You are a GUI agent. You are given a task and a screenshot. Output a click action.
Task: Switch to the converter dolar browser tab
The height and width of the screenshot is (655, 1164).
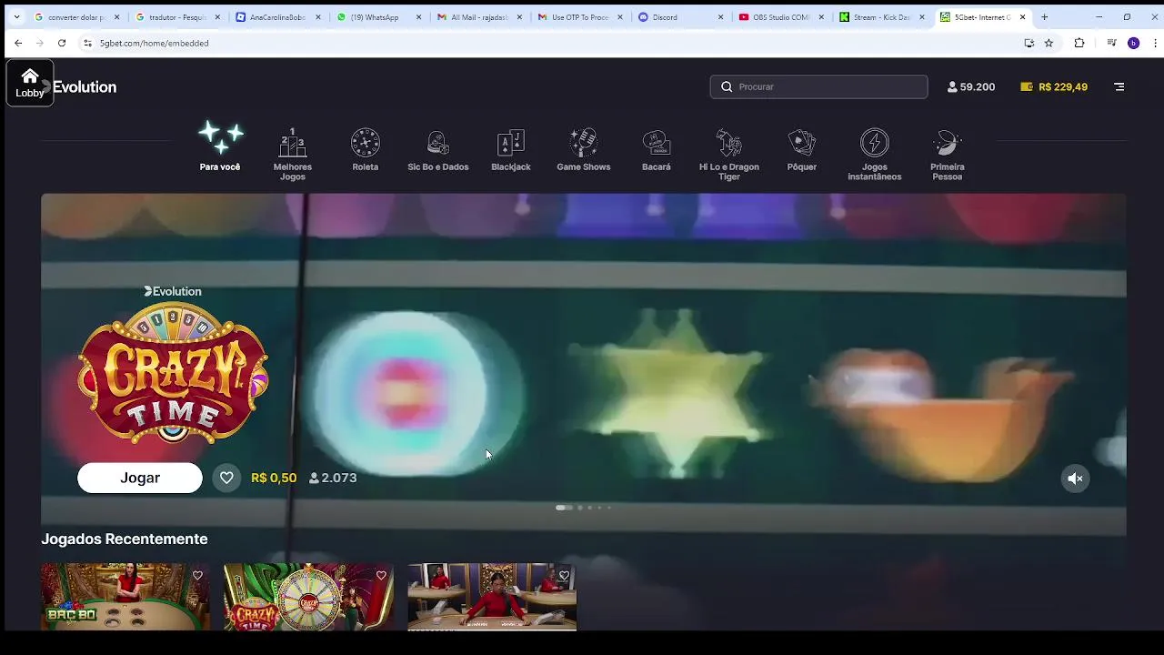tap(76, 17)
